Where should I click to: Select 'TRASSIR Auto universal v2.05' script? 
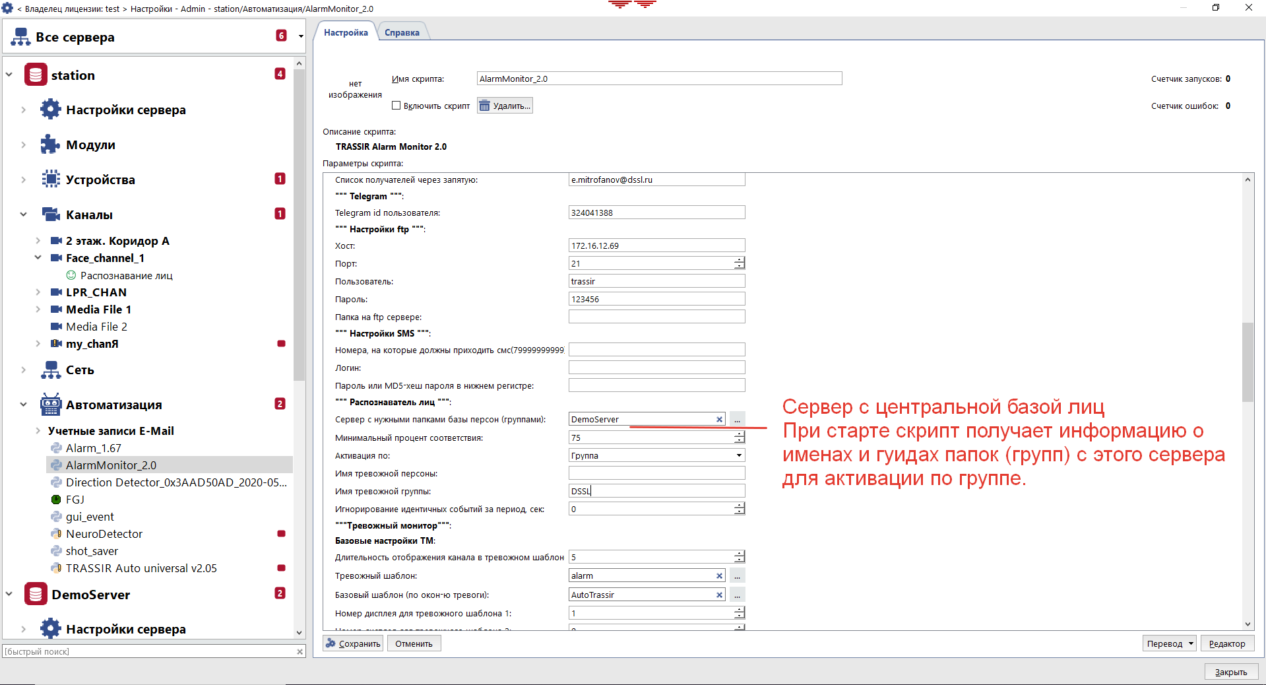coord(141,568)
